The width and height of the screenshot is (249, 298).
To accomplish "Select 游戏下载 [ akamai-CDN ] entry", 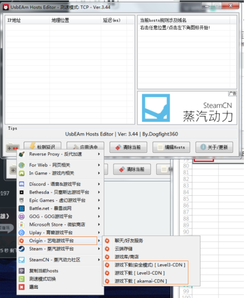I will [151, 281].
